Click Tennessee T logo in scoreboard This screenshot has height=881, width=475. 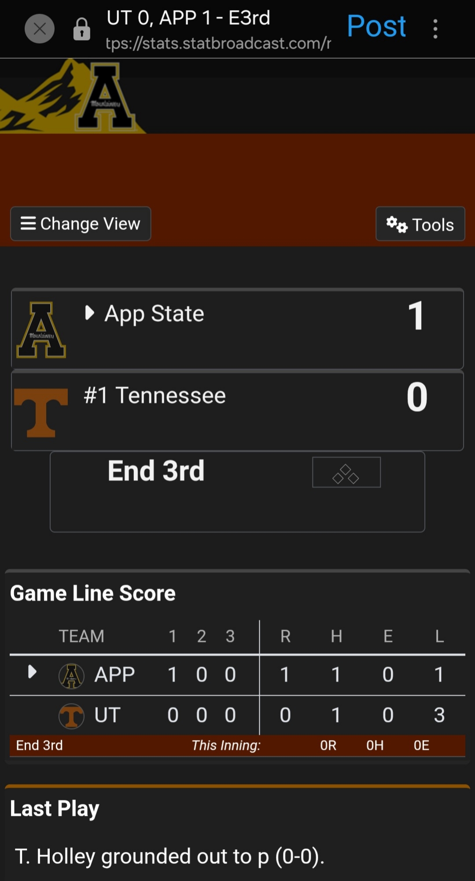(x=41, y=412)
